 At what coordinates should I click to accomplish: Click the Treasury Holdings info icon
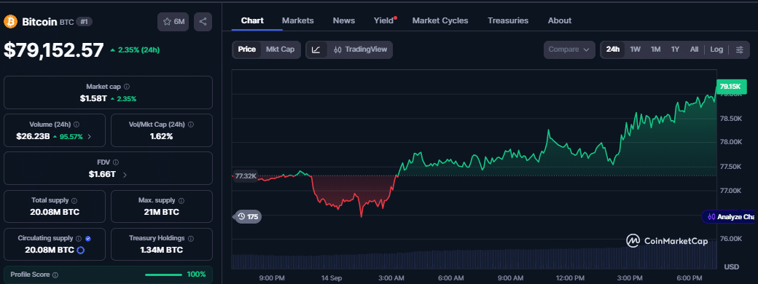pos(191,239)
